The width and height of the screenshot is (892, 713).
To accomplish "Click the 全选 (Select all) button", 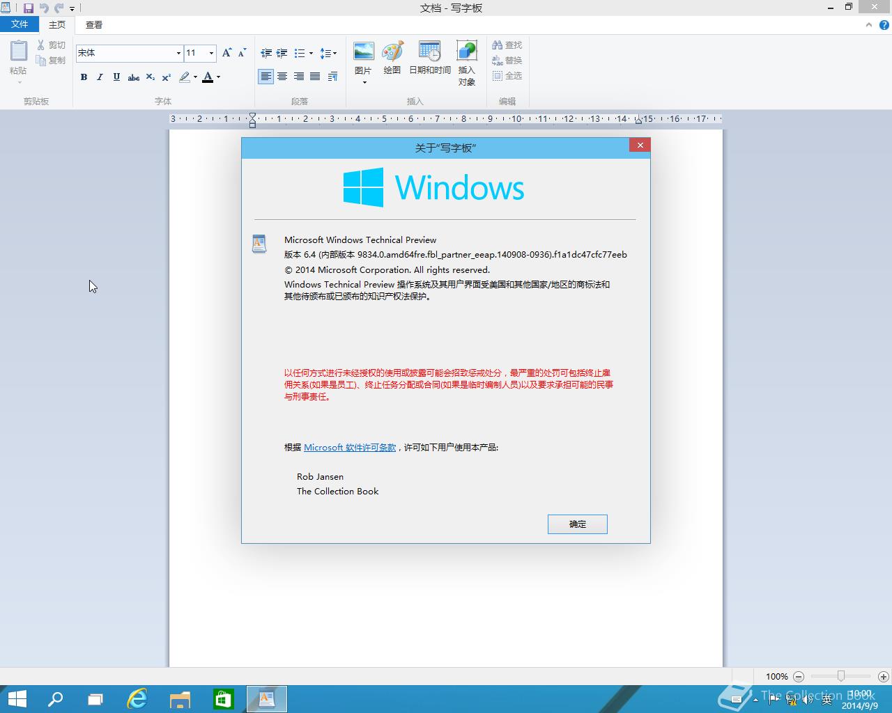I will pos(507,76).
